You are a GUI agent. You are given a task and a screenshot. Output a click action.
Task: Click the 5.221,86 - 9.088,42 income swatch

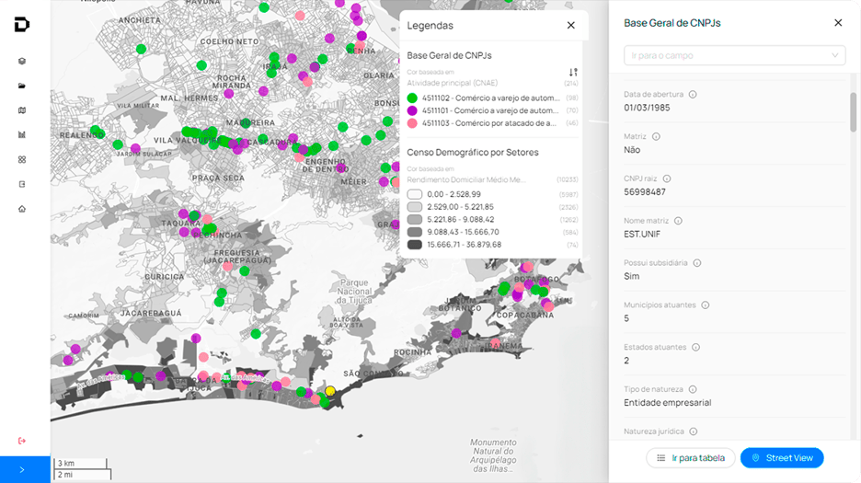point(415,219)
